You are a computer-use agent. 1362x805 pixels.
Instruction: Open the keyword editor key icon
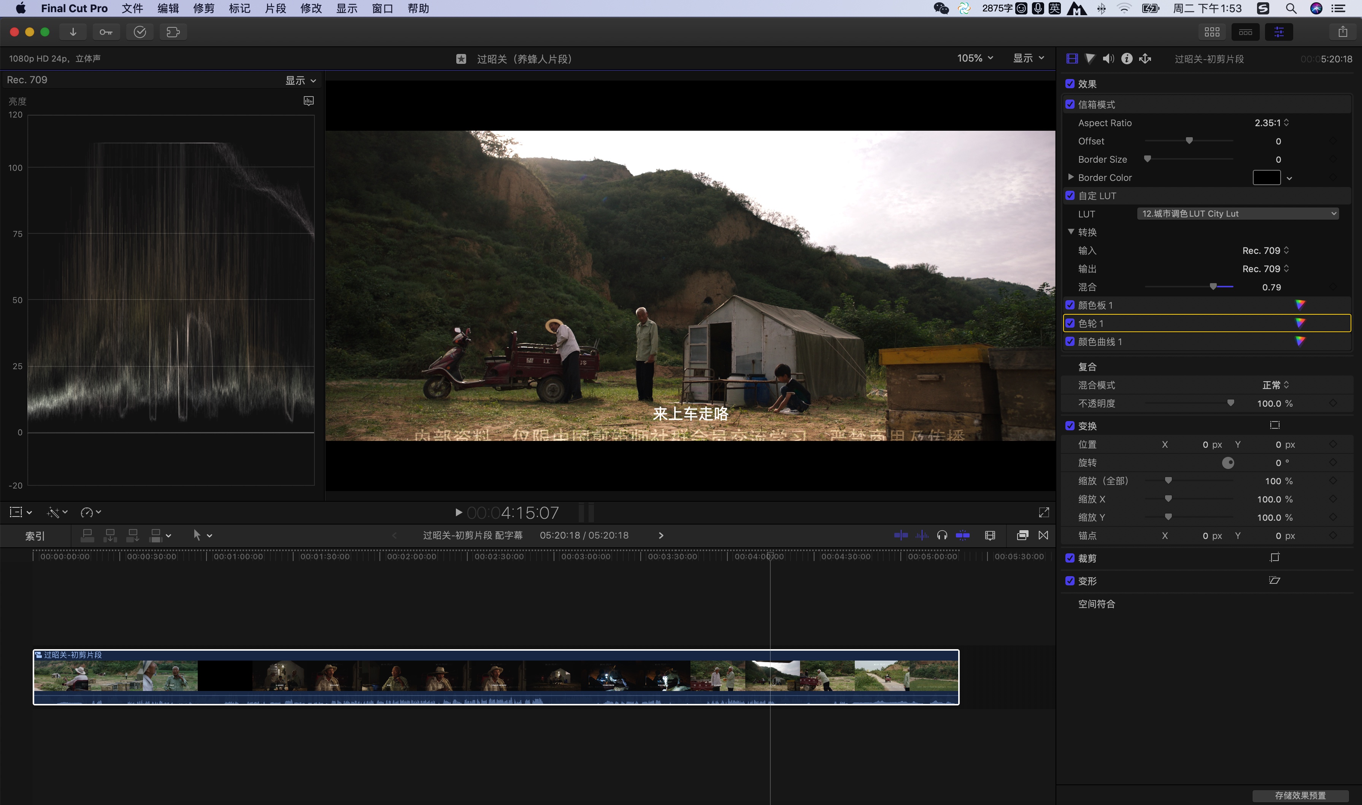[106, 32]
